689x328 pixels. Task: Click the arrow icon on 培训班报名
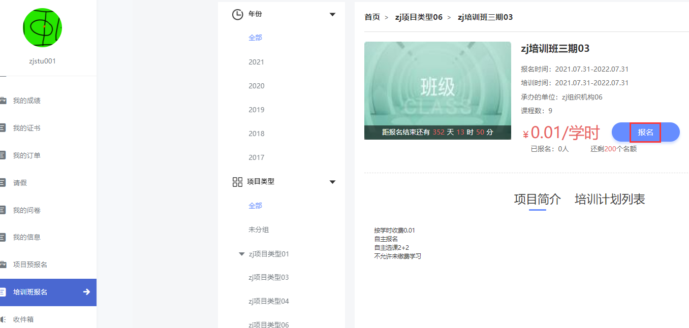[86, 292]
